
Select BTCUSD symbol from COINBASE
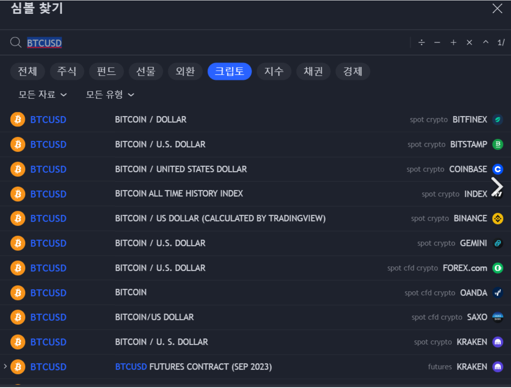48,169
